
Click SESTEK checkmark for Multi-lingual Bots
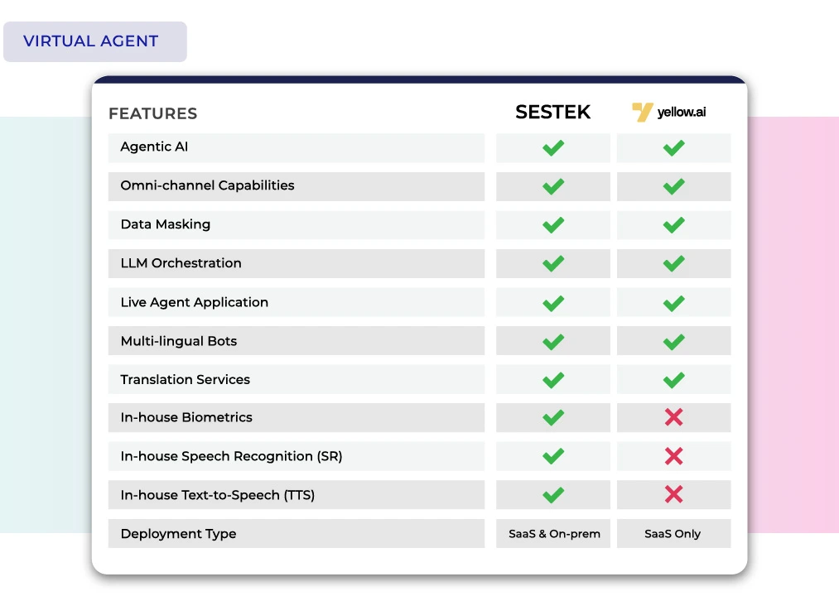pos(553,342)
